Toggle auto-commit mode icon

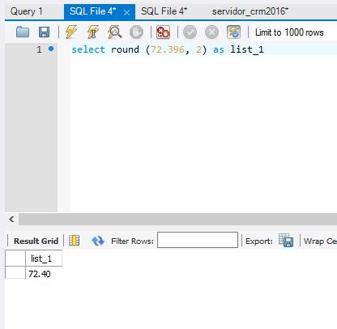point(233,32)
